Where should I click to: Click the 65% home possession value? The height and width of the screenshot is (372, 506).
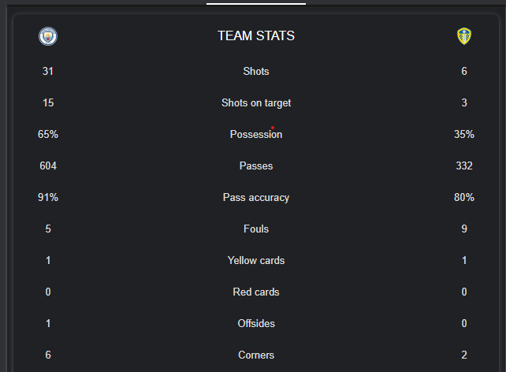(48, 134)
